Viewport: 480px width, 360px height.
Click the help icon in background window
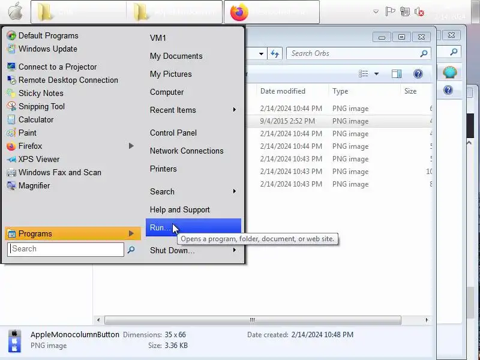click(x=448, y=90)
